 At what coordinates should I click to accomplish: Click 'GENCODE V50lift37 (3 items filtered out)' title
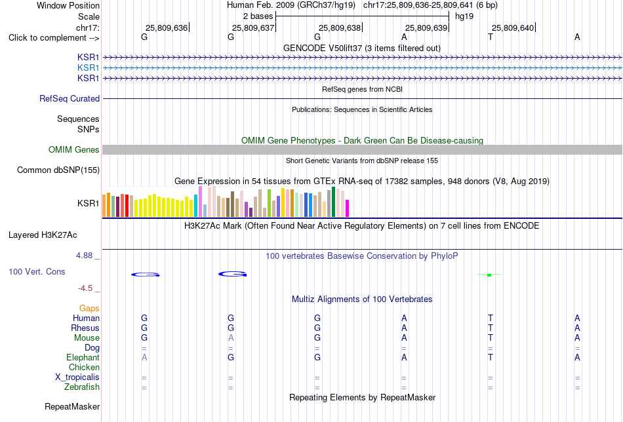pyautogui.click(x=362, y=48)
